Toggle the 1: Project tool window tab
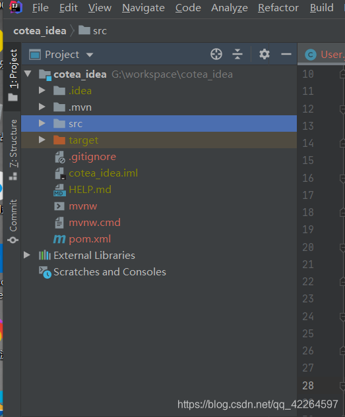 pos(13,75)
